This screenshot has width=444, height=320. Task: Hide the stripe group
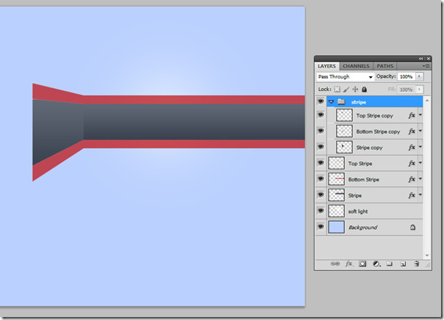[321, 101]
